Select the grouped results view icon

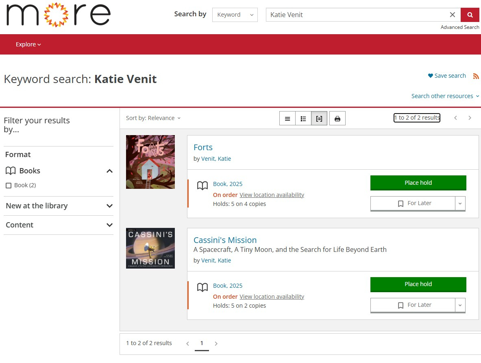pos(319,118)
